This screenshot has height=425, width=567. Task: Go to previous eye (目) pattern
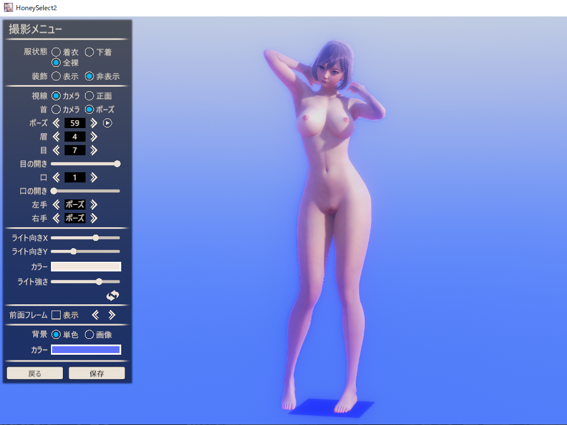[x=56, y=150]
